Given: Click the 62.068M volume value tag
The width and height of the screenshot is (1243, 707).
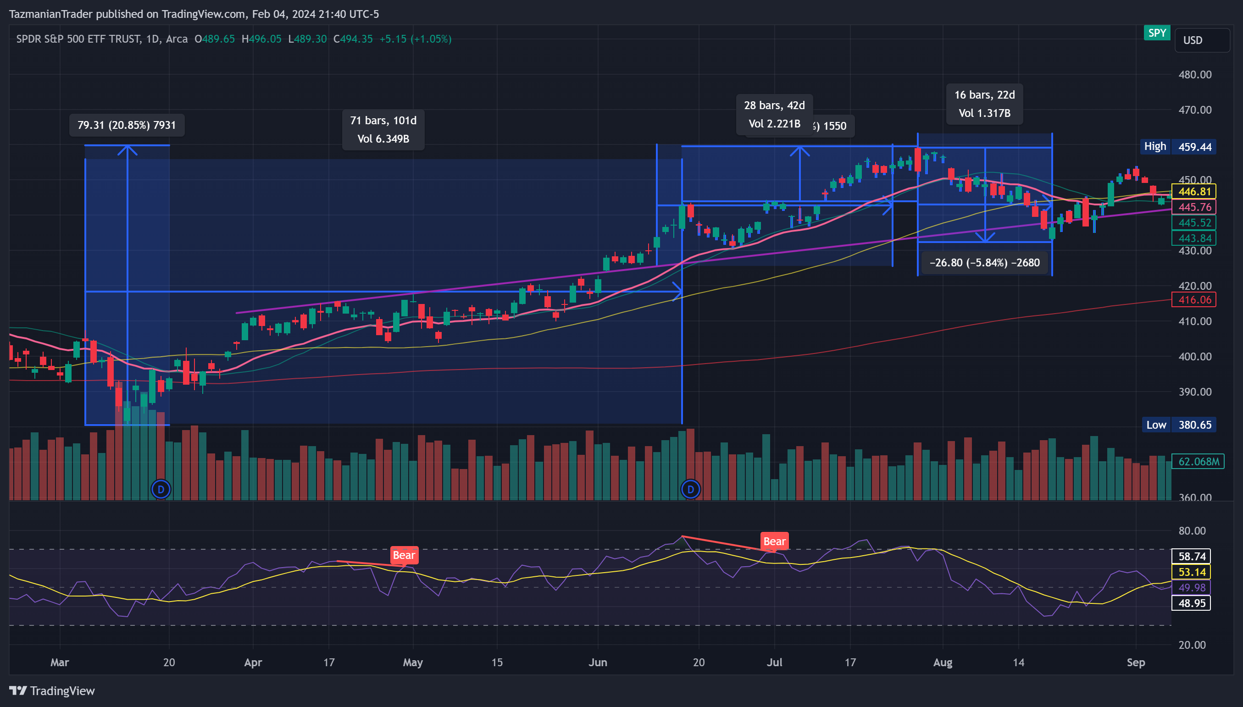Looking at the screenshot, I should pyautogui.click(x=1198, y=461).
